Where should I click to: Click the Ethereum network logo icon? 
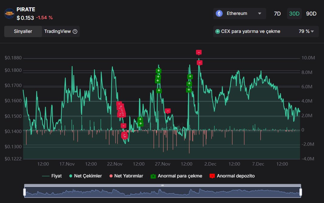[219, 13]
